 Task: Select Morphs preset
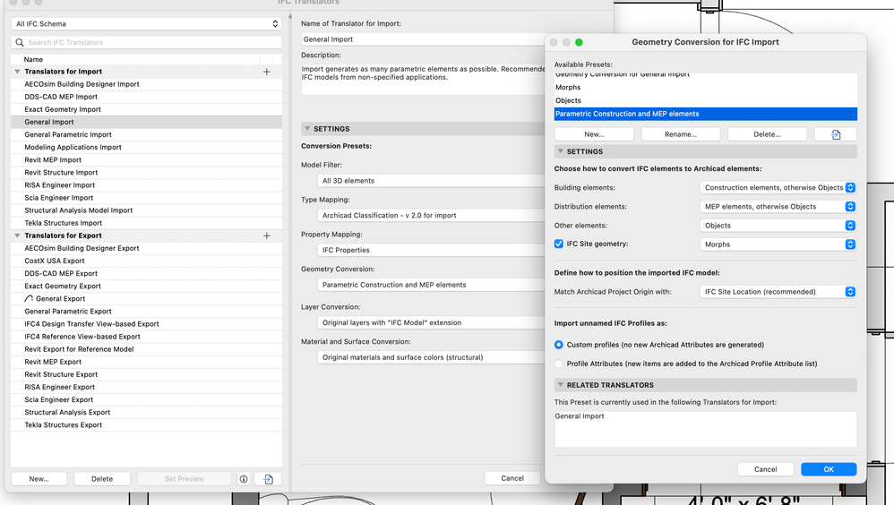705,87
